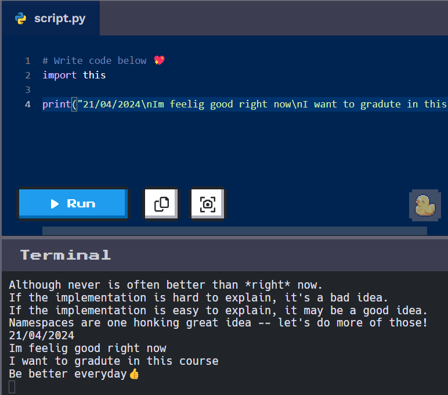
Task: Click the terminal cursor prompt box
Action: [x=12, y=387]
